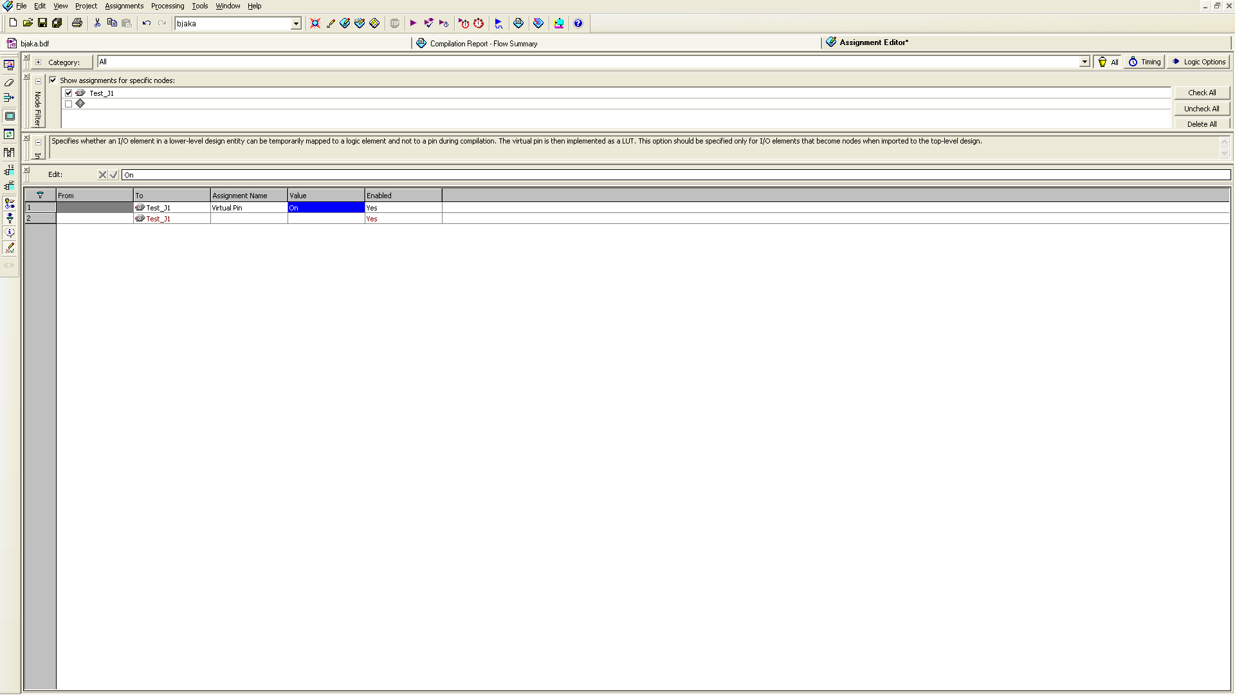Click the Edit value input field
The image size is (1235, 695).
tap(675, 175)
